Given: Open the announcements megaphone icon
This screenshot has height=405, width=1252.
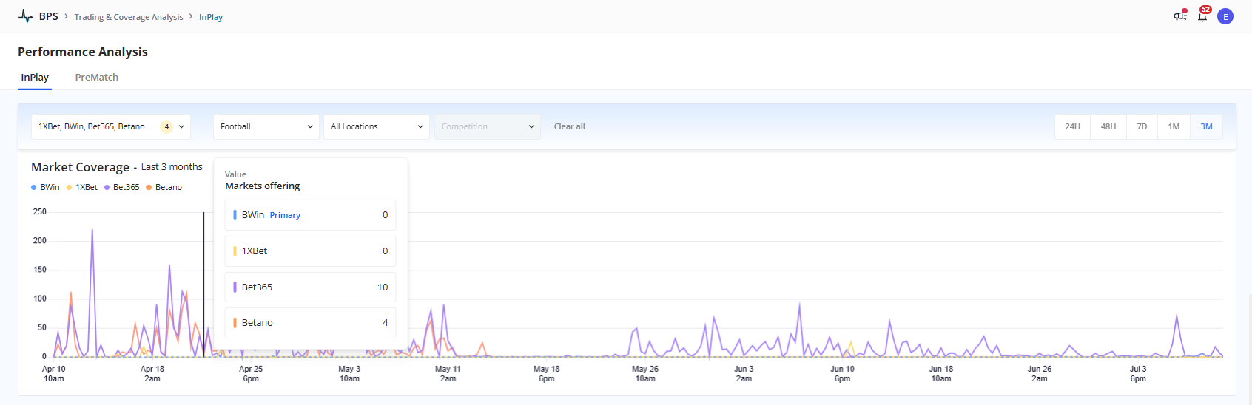Looking at the screenshot, I should click(x=1179, y=16).
